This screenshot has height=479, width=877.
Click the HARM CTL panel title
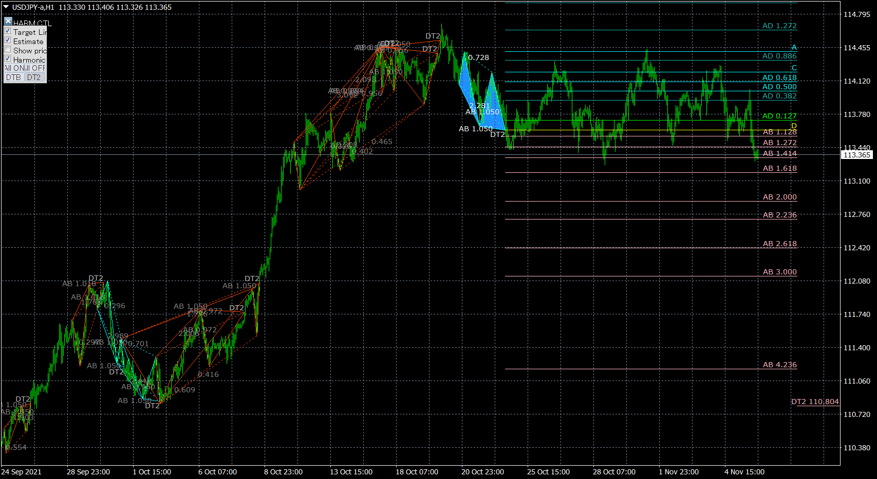[x=32, y=23]
